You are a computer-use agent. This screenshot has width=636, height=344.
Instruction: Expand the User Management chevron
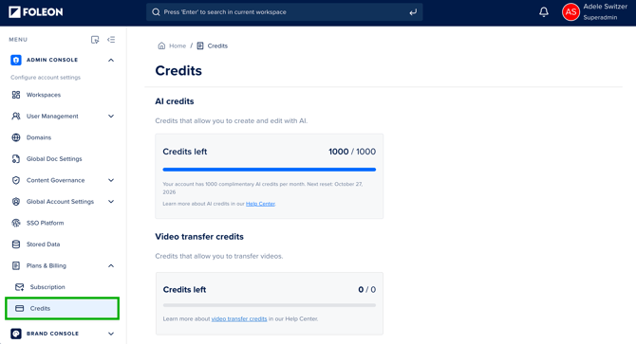coord(111,117)
